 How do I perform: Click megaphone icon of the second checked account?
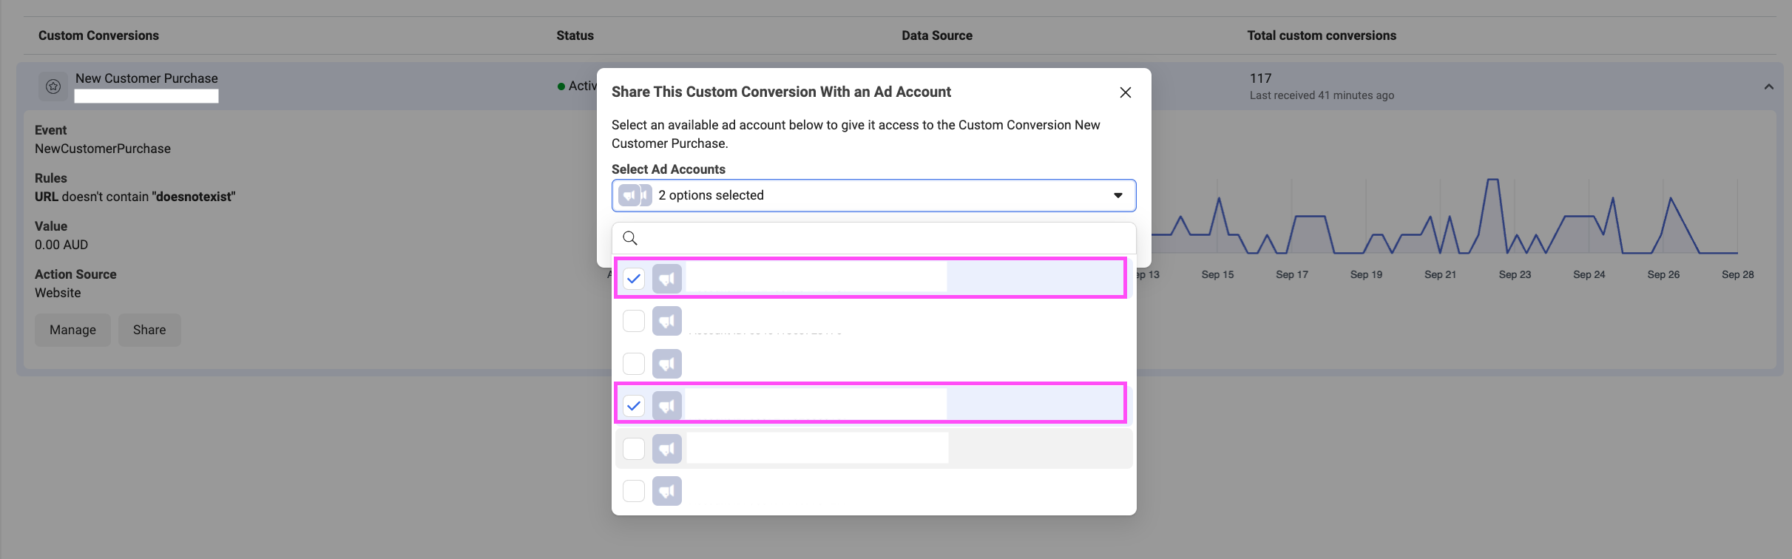pos(667,406)
